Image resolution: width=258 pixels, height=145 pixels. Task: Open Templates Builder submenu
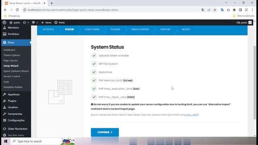click(x=13, y=87)
